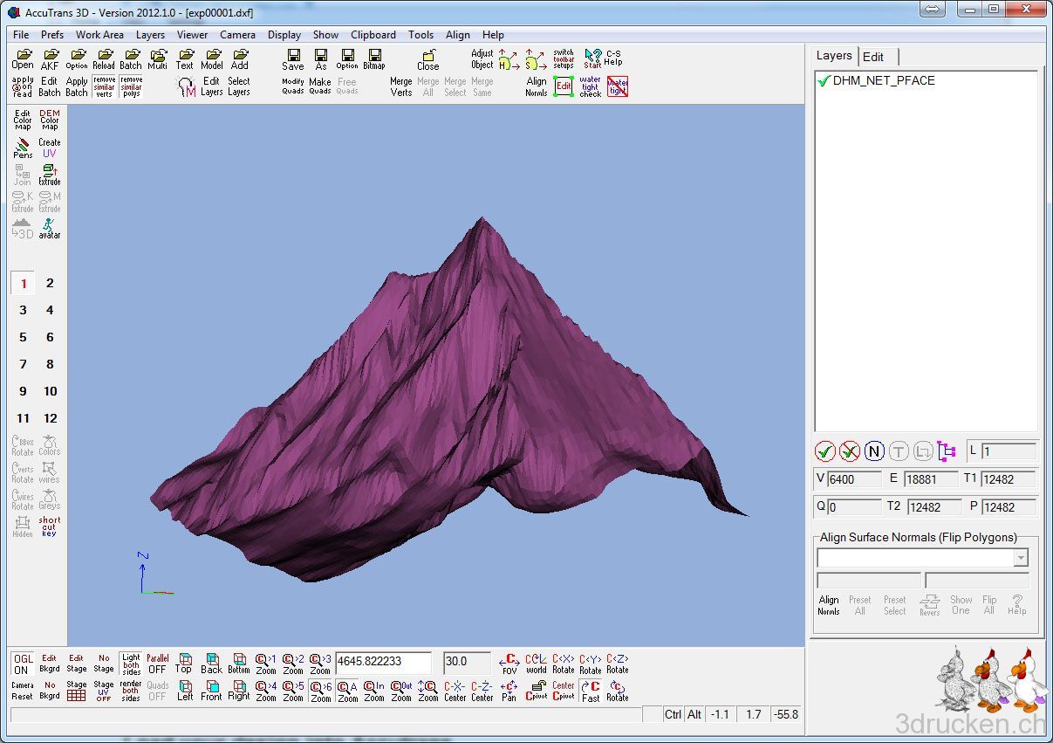Open the Viewer menu
1053x743 pixels.
[x=192, y=35]
